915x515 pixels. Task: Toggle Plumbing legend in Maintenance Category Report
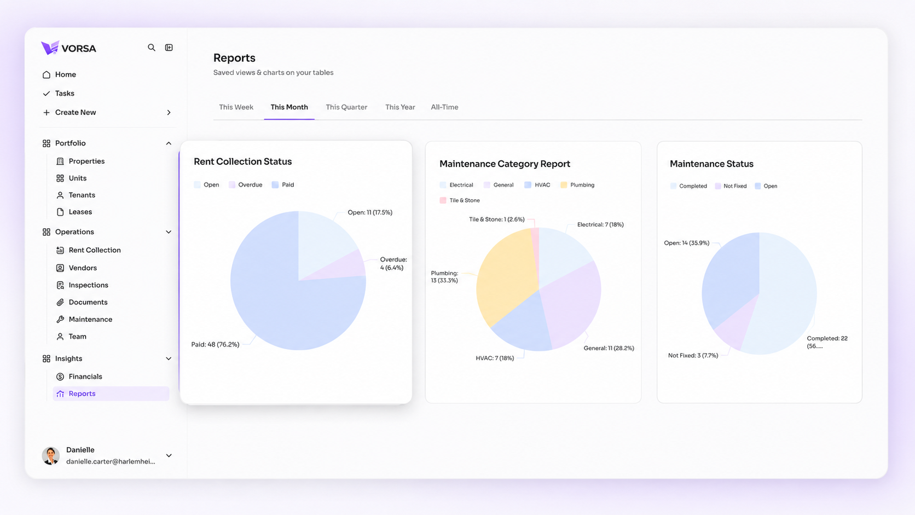(x=577, y=185)
